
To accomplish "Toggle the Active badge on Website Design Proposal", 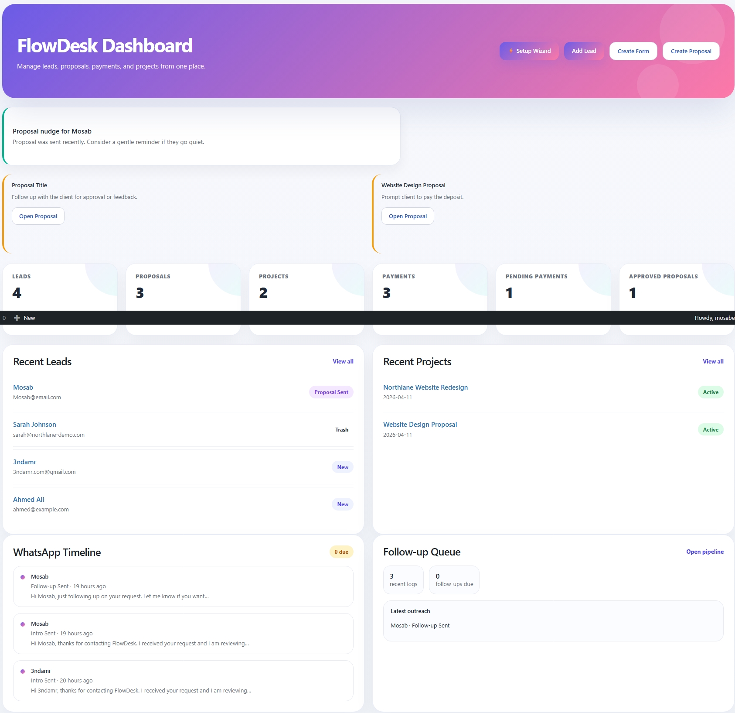I will (710, 429).
